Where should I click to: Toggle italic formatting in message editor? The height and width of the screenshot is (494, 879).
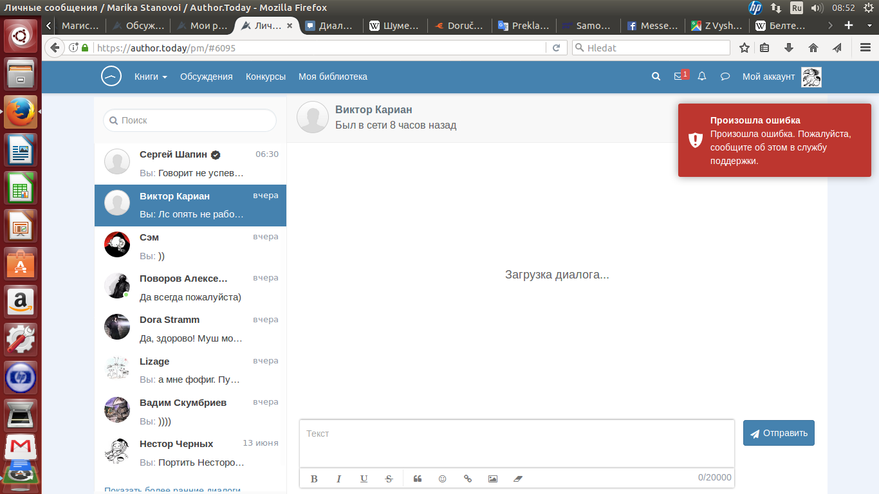(x=338, y=479)
